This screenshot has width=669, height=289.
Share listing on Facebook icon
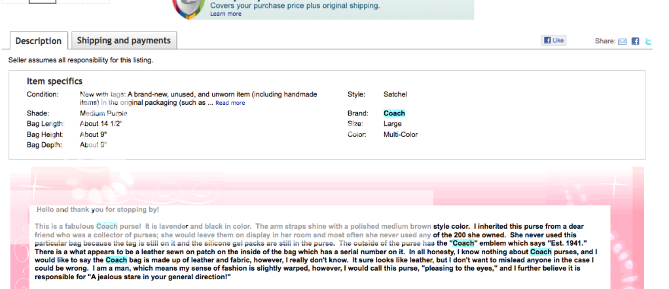point(636,41)
